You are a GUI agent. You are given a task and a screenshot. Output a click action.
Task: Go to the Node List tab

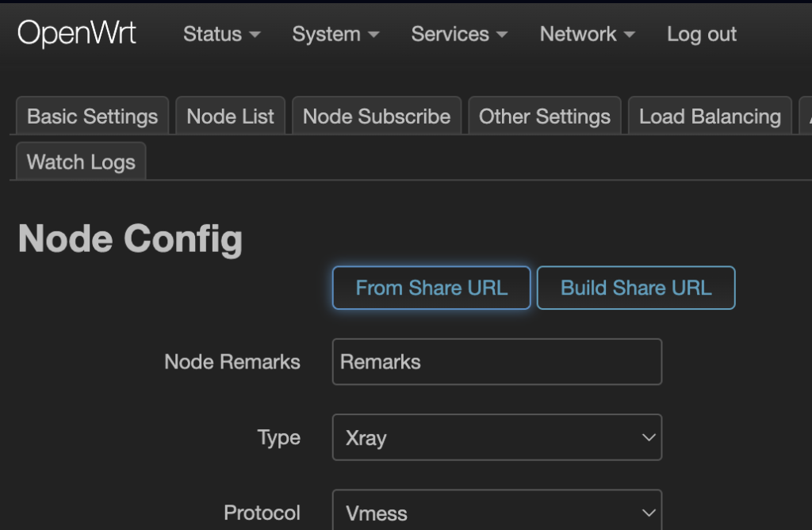230,116
